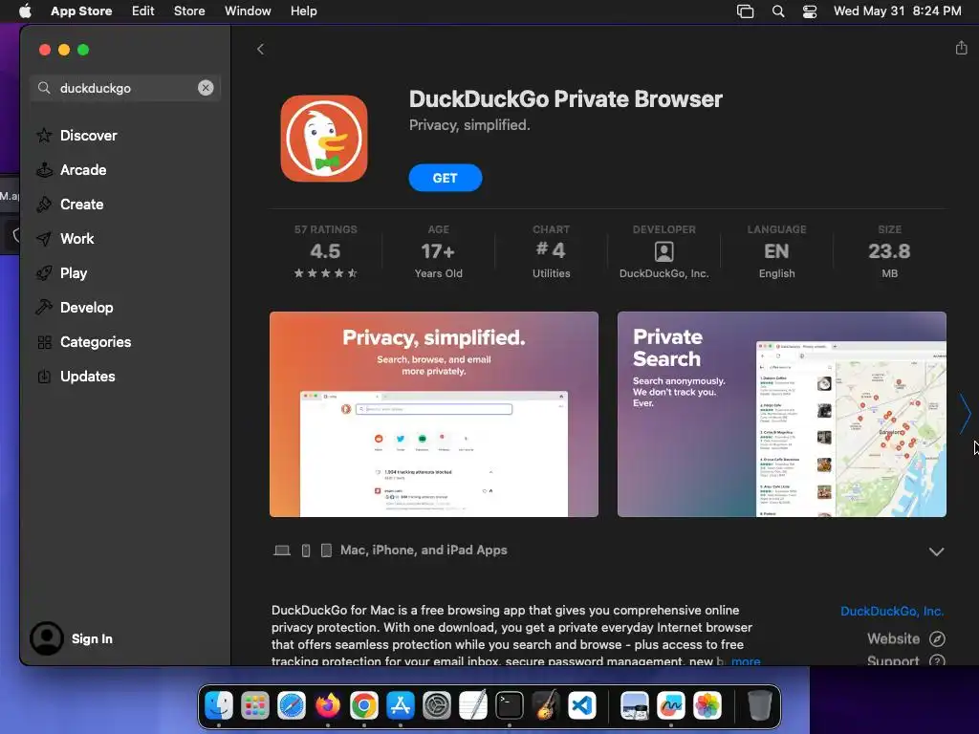Open the Support link
This screenshot has width=979, height=734.
click(x=905, y=660)
